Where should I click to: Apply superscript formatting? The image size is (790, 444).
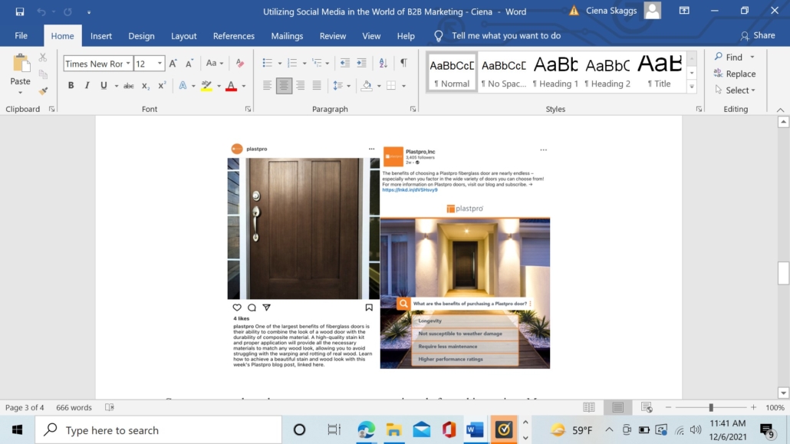[x=162, y=86]
